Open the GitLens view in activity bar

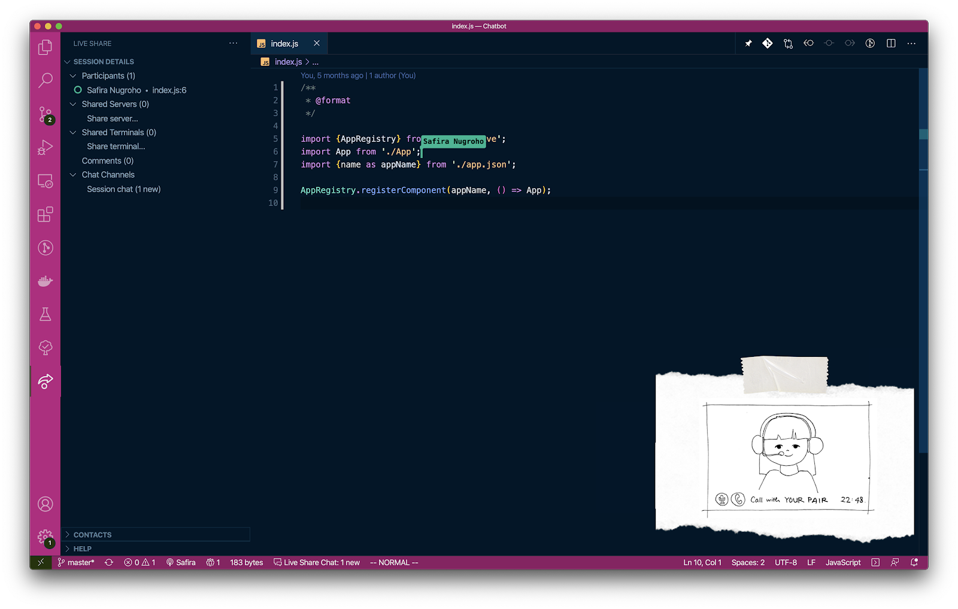tap(45, 248)
